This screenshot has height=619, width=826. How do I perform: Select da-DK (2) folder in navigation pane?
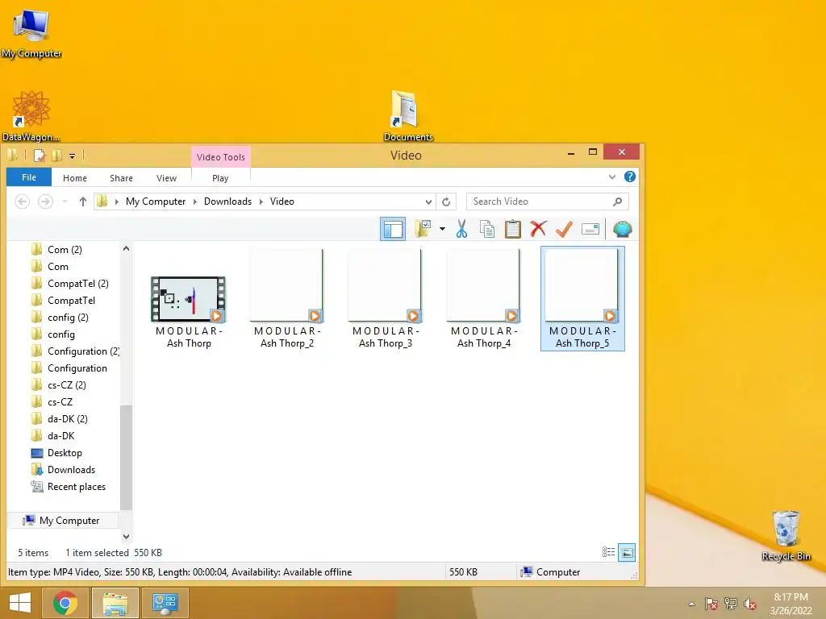pyautogui.click(x=68, y=419)
